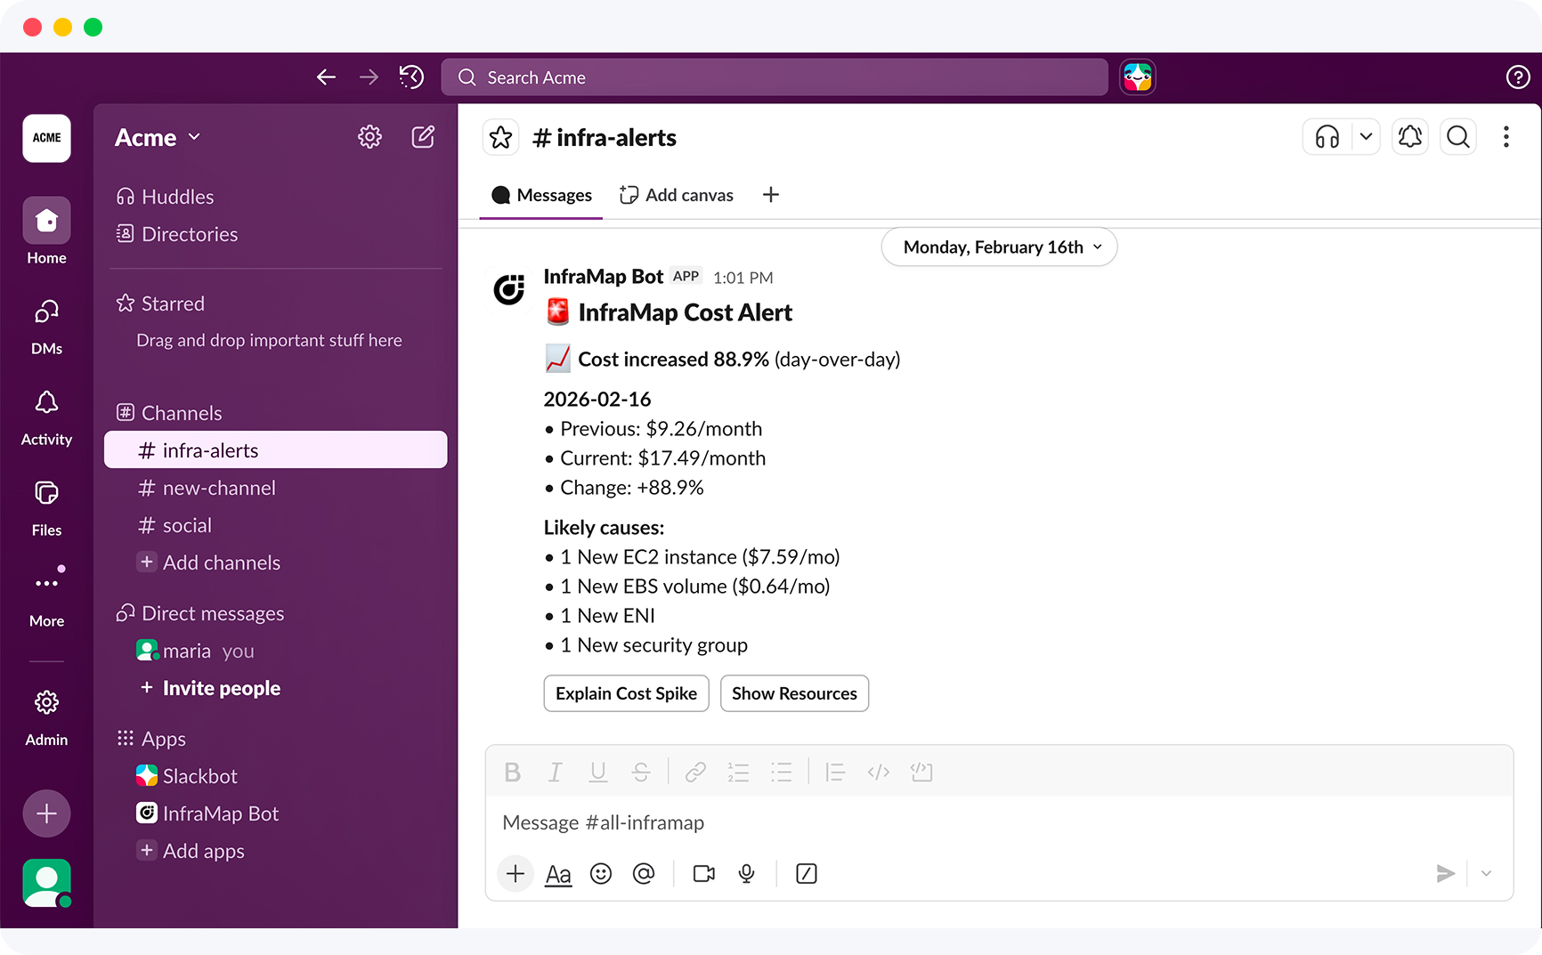
Task: Toggle bold formatting in composer
Action: tap(512, 773)
